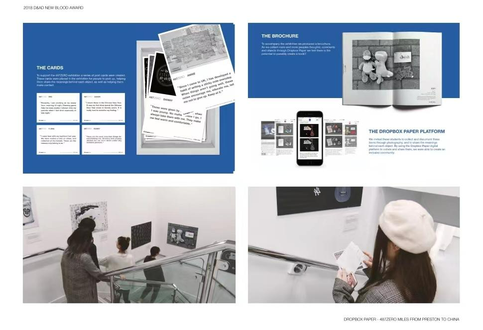Image resolution: width=483 pixels, height=330 pixels.
Task: Open the photo of visitors descending the stairs
Action: [x=129, y=245]
